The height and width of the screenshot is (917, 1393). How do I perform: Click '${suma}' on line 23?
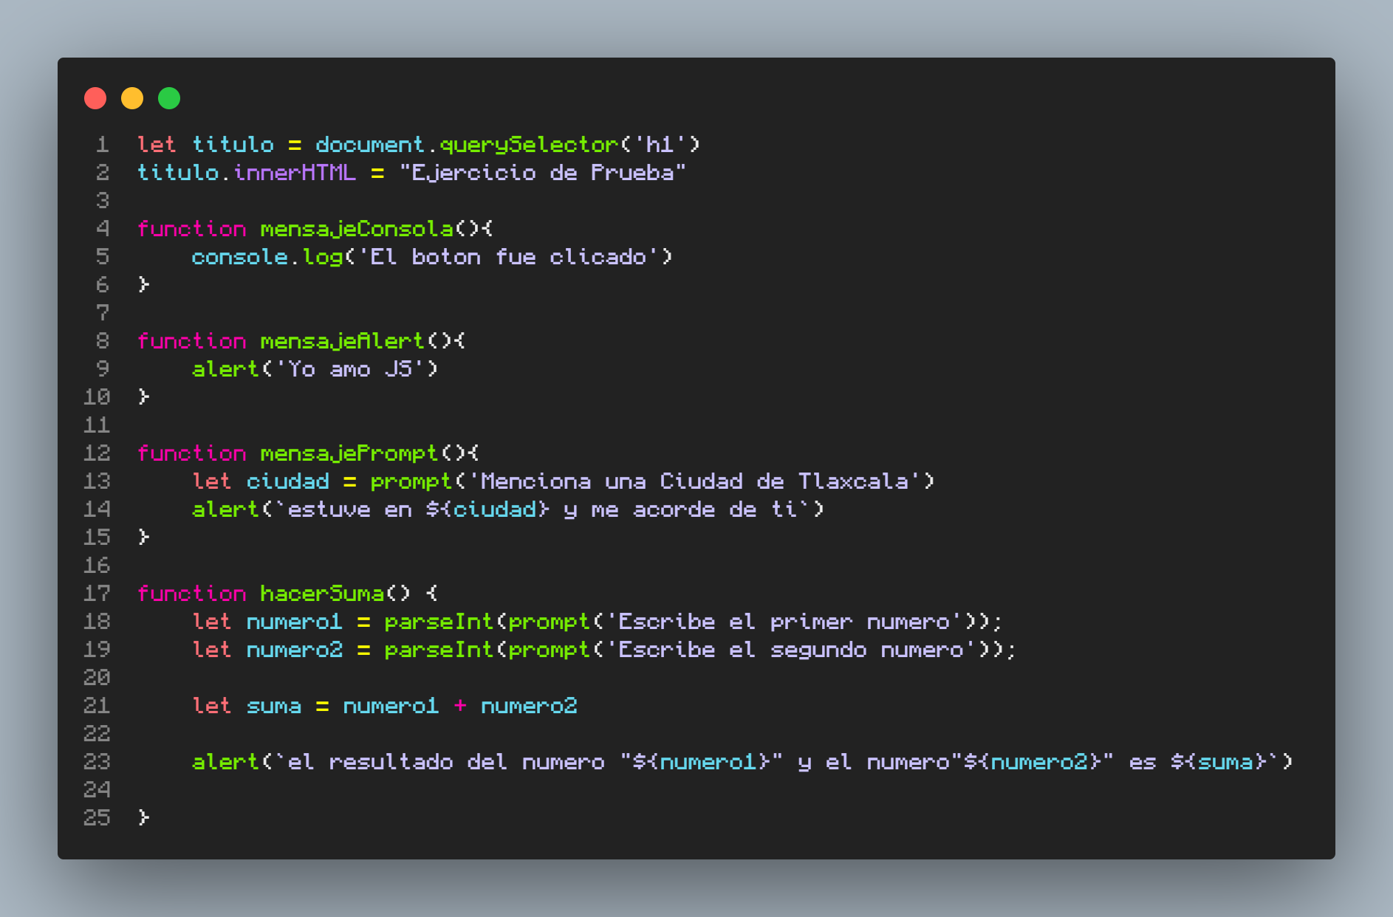tap(1219, 762)
